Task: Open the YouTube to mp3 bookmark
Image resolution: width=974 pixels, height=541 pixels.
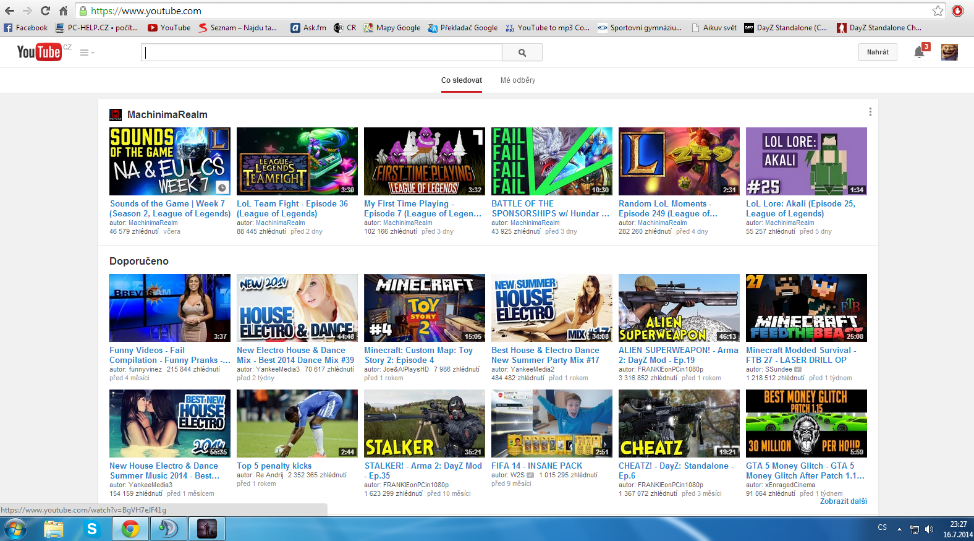Action: click(x=548, y=28)
